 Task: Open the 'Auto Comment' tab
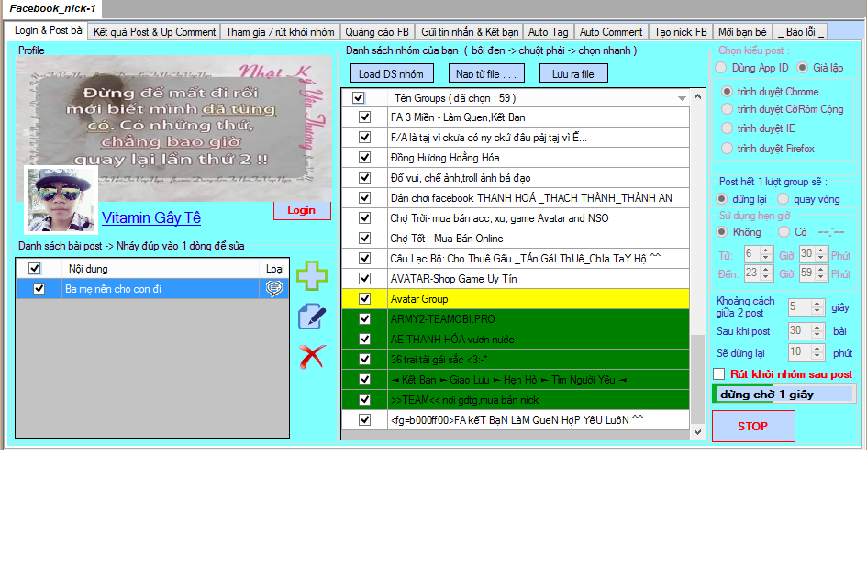[x=611, y=32]
